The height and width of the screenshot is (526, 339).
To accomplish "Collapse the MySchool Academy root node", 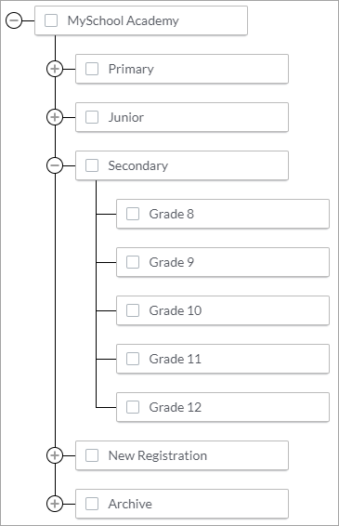I will (14, 20).
